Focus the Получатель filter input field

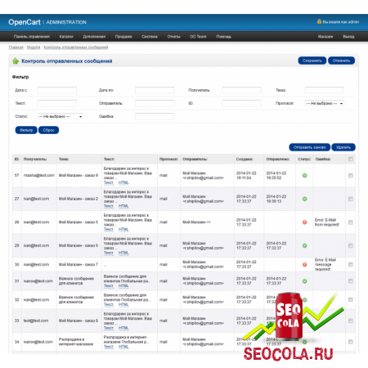[x=241, y=90]
